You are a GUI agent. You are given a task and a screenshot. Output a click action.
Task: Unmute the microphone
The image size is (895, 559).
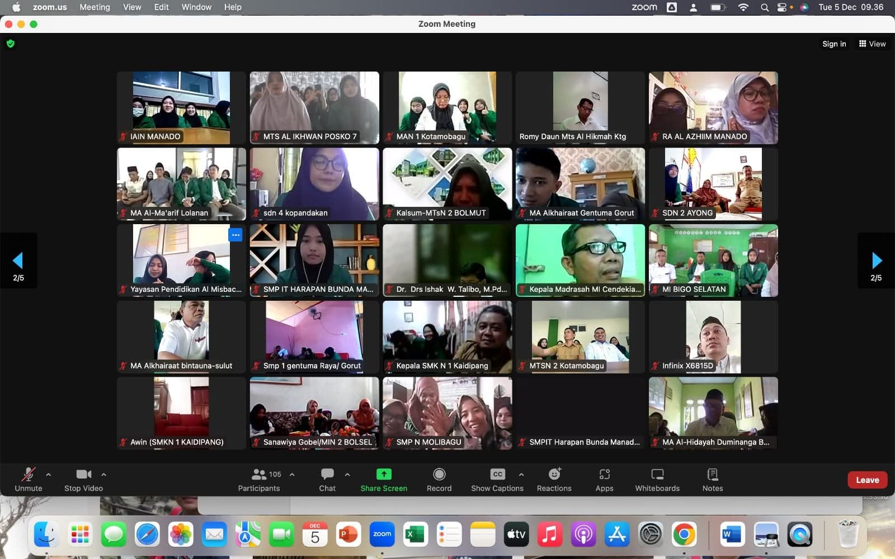click(x=28, y=480)
